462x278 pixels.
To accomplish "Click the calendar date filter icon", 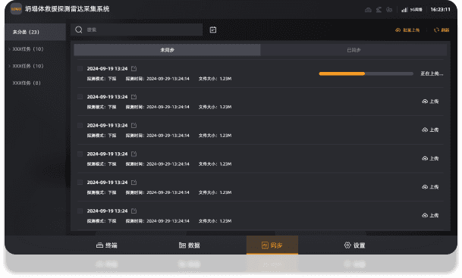I will click(x=213, y=30).
